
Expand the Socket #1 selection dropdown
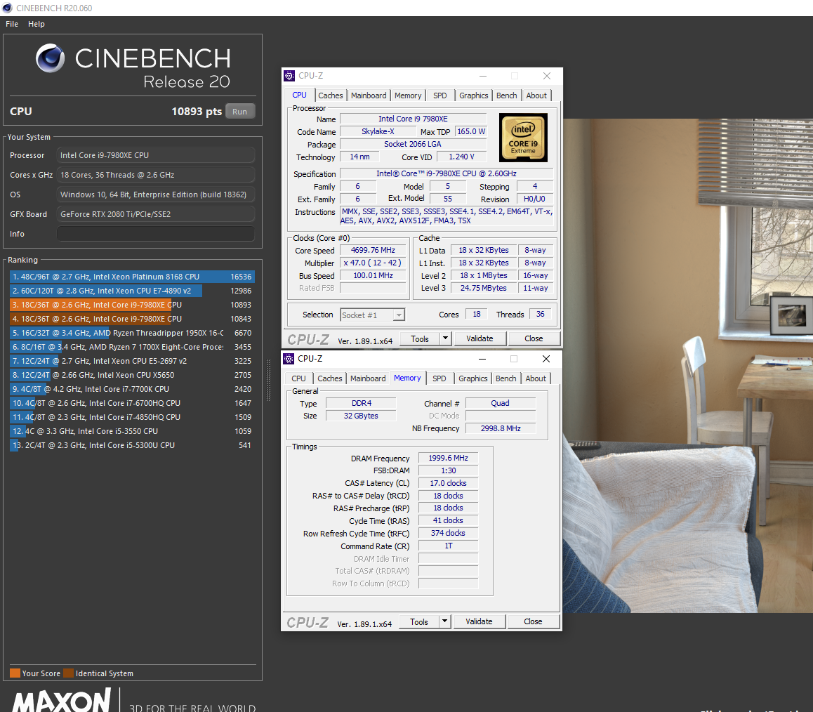pos(399,315)
